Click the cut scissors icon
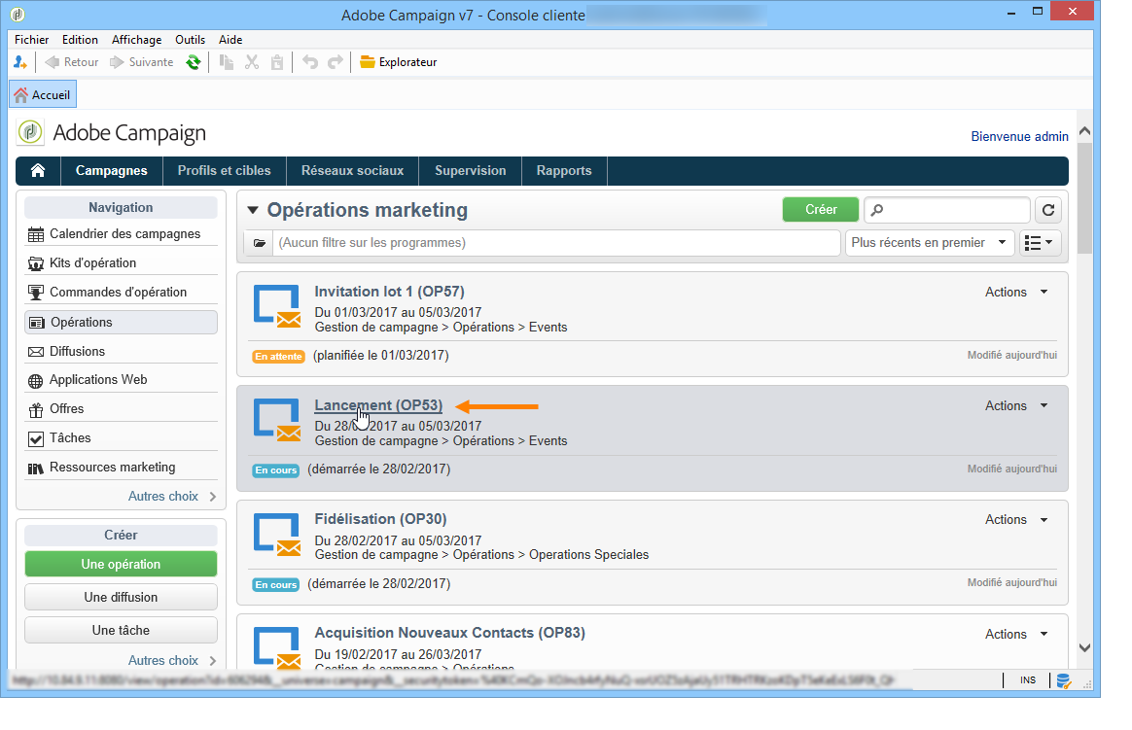Viewport: 1132px width, 730px height. (252, 62)
